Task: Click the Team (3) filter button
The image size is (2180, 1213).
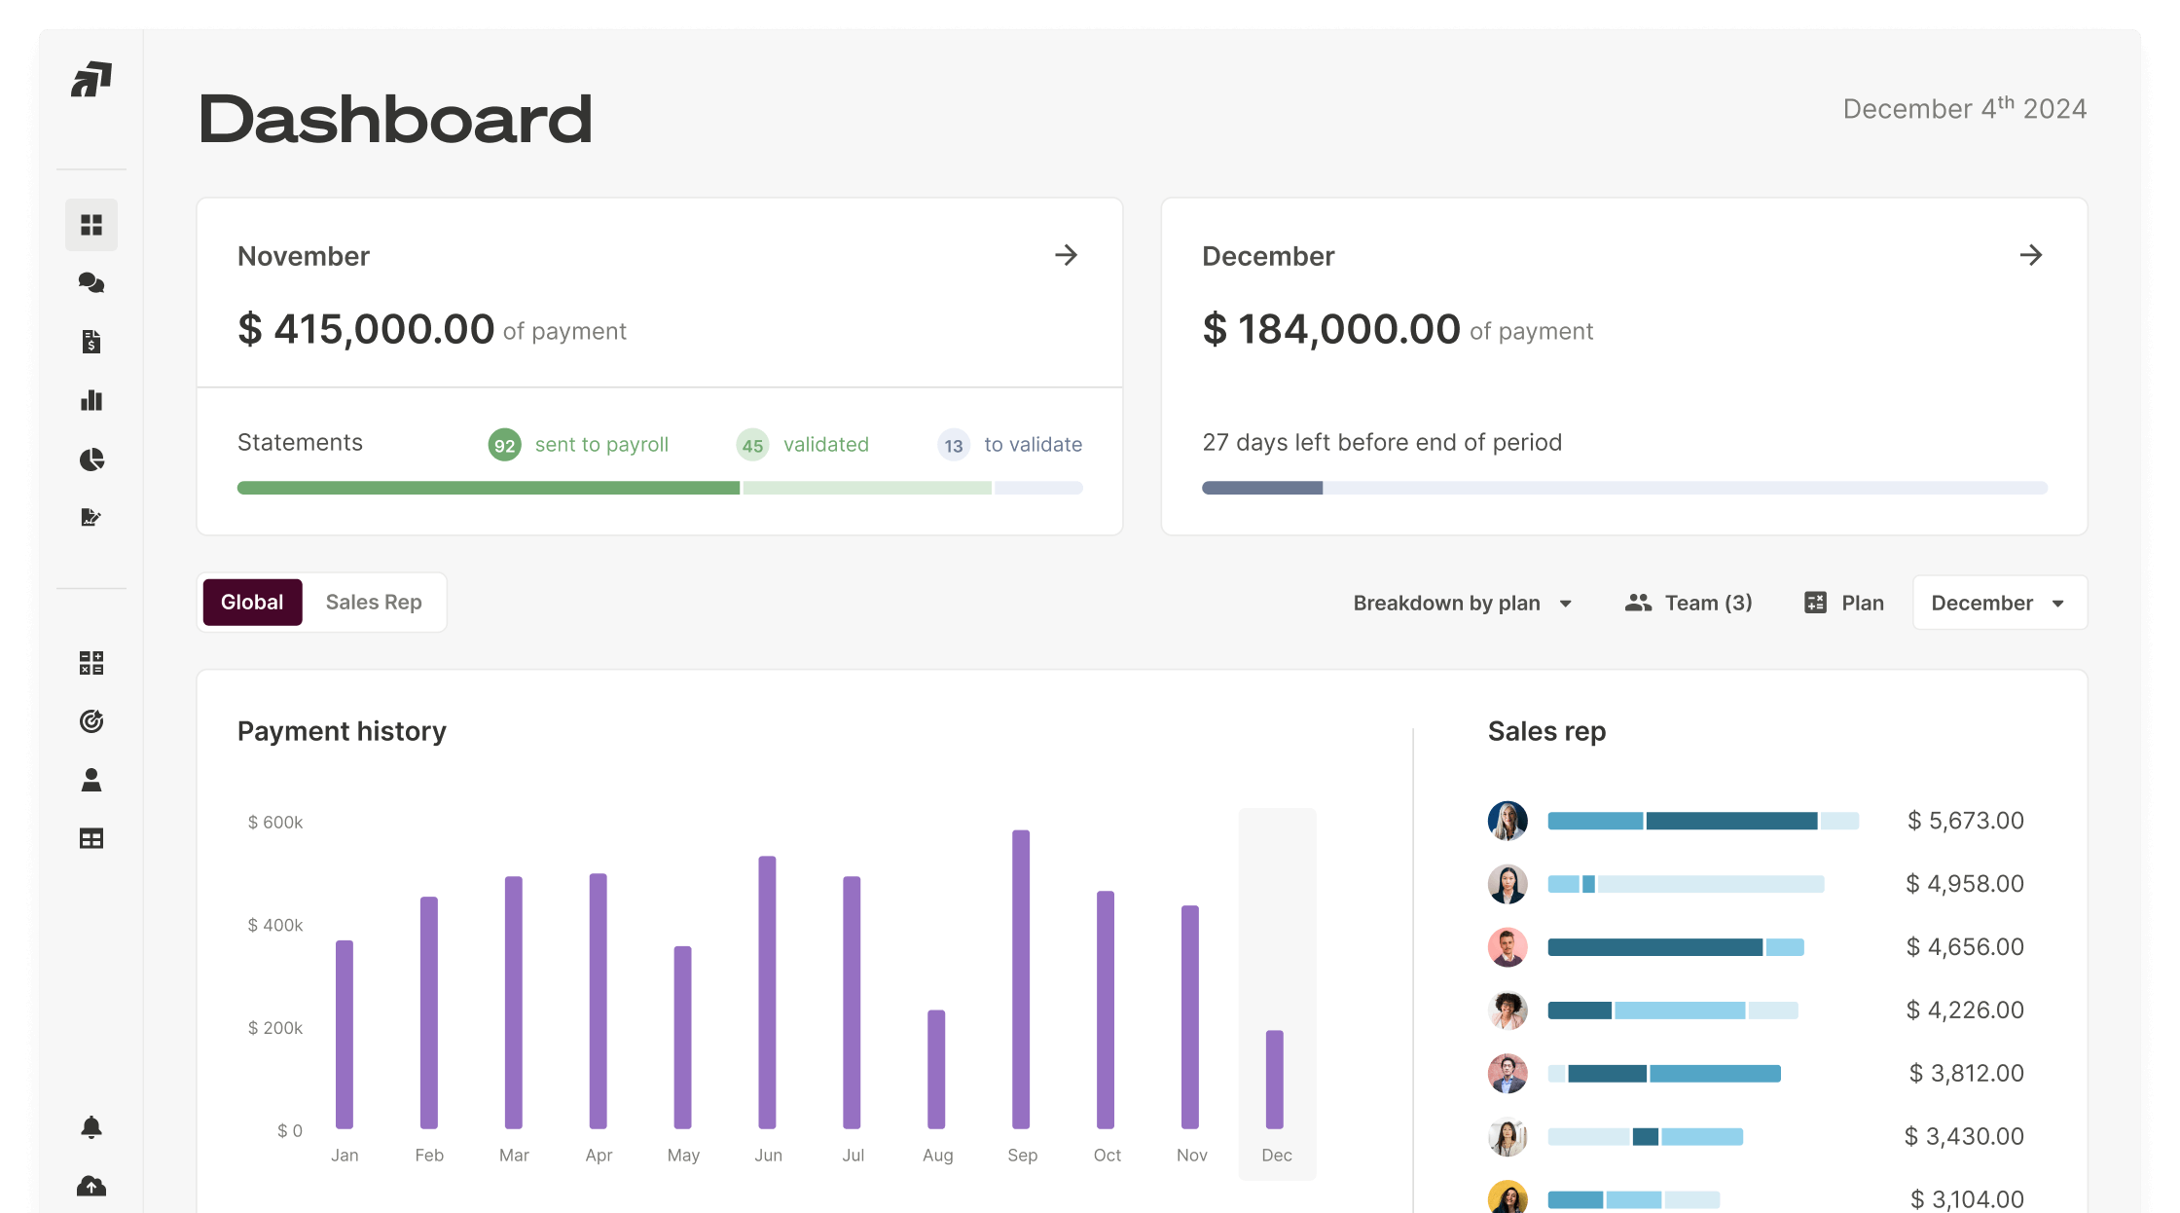Action: [1689, 603]
